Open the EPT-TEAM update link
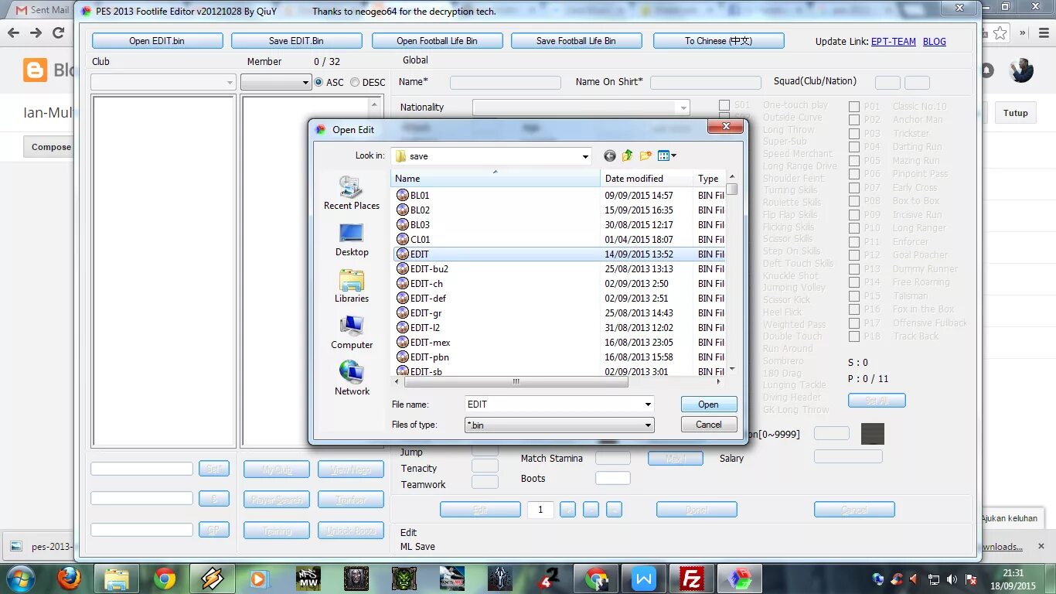The image size is (1056, 594). 893,42
